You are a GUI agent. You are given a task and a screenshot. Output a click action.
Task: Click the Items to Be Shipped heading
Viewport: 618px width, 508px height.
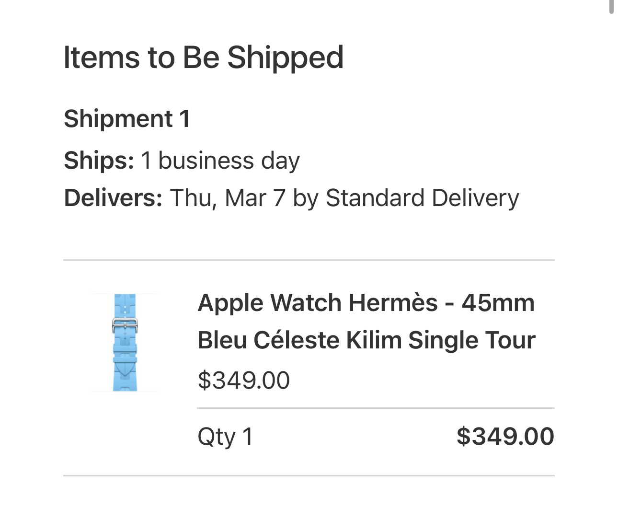click(x=203, y=58)
